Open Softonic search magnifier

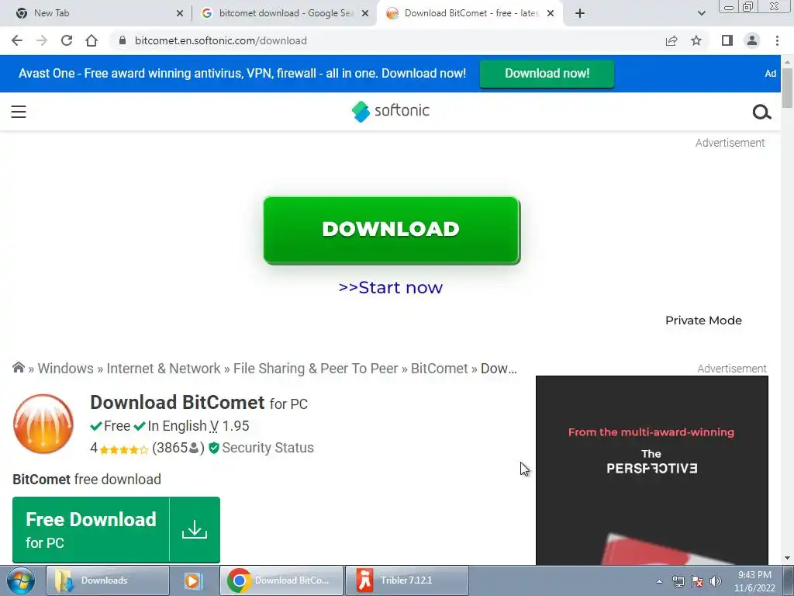[761, 112]
